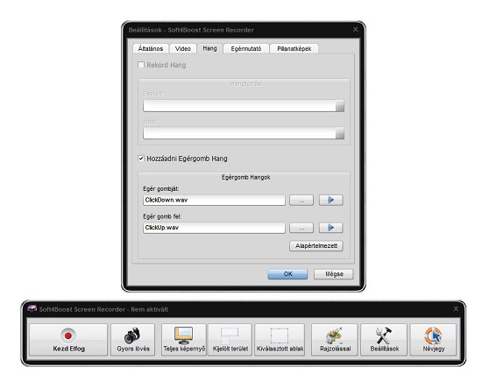482x374 pixels.
Task: Choose Kijelölt terület region capture
Action: coord(230,340)
